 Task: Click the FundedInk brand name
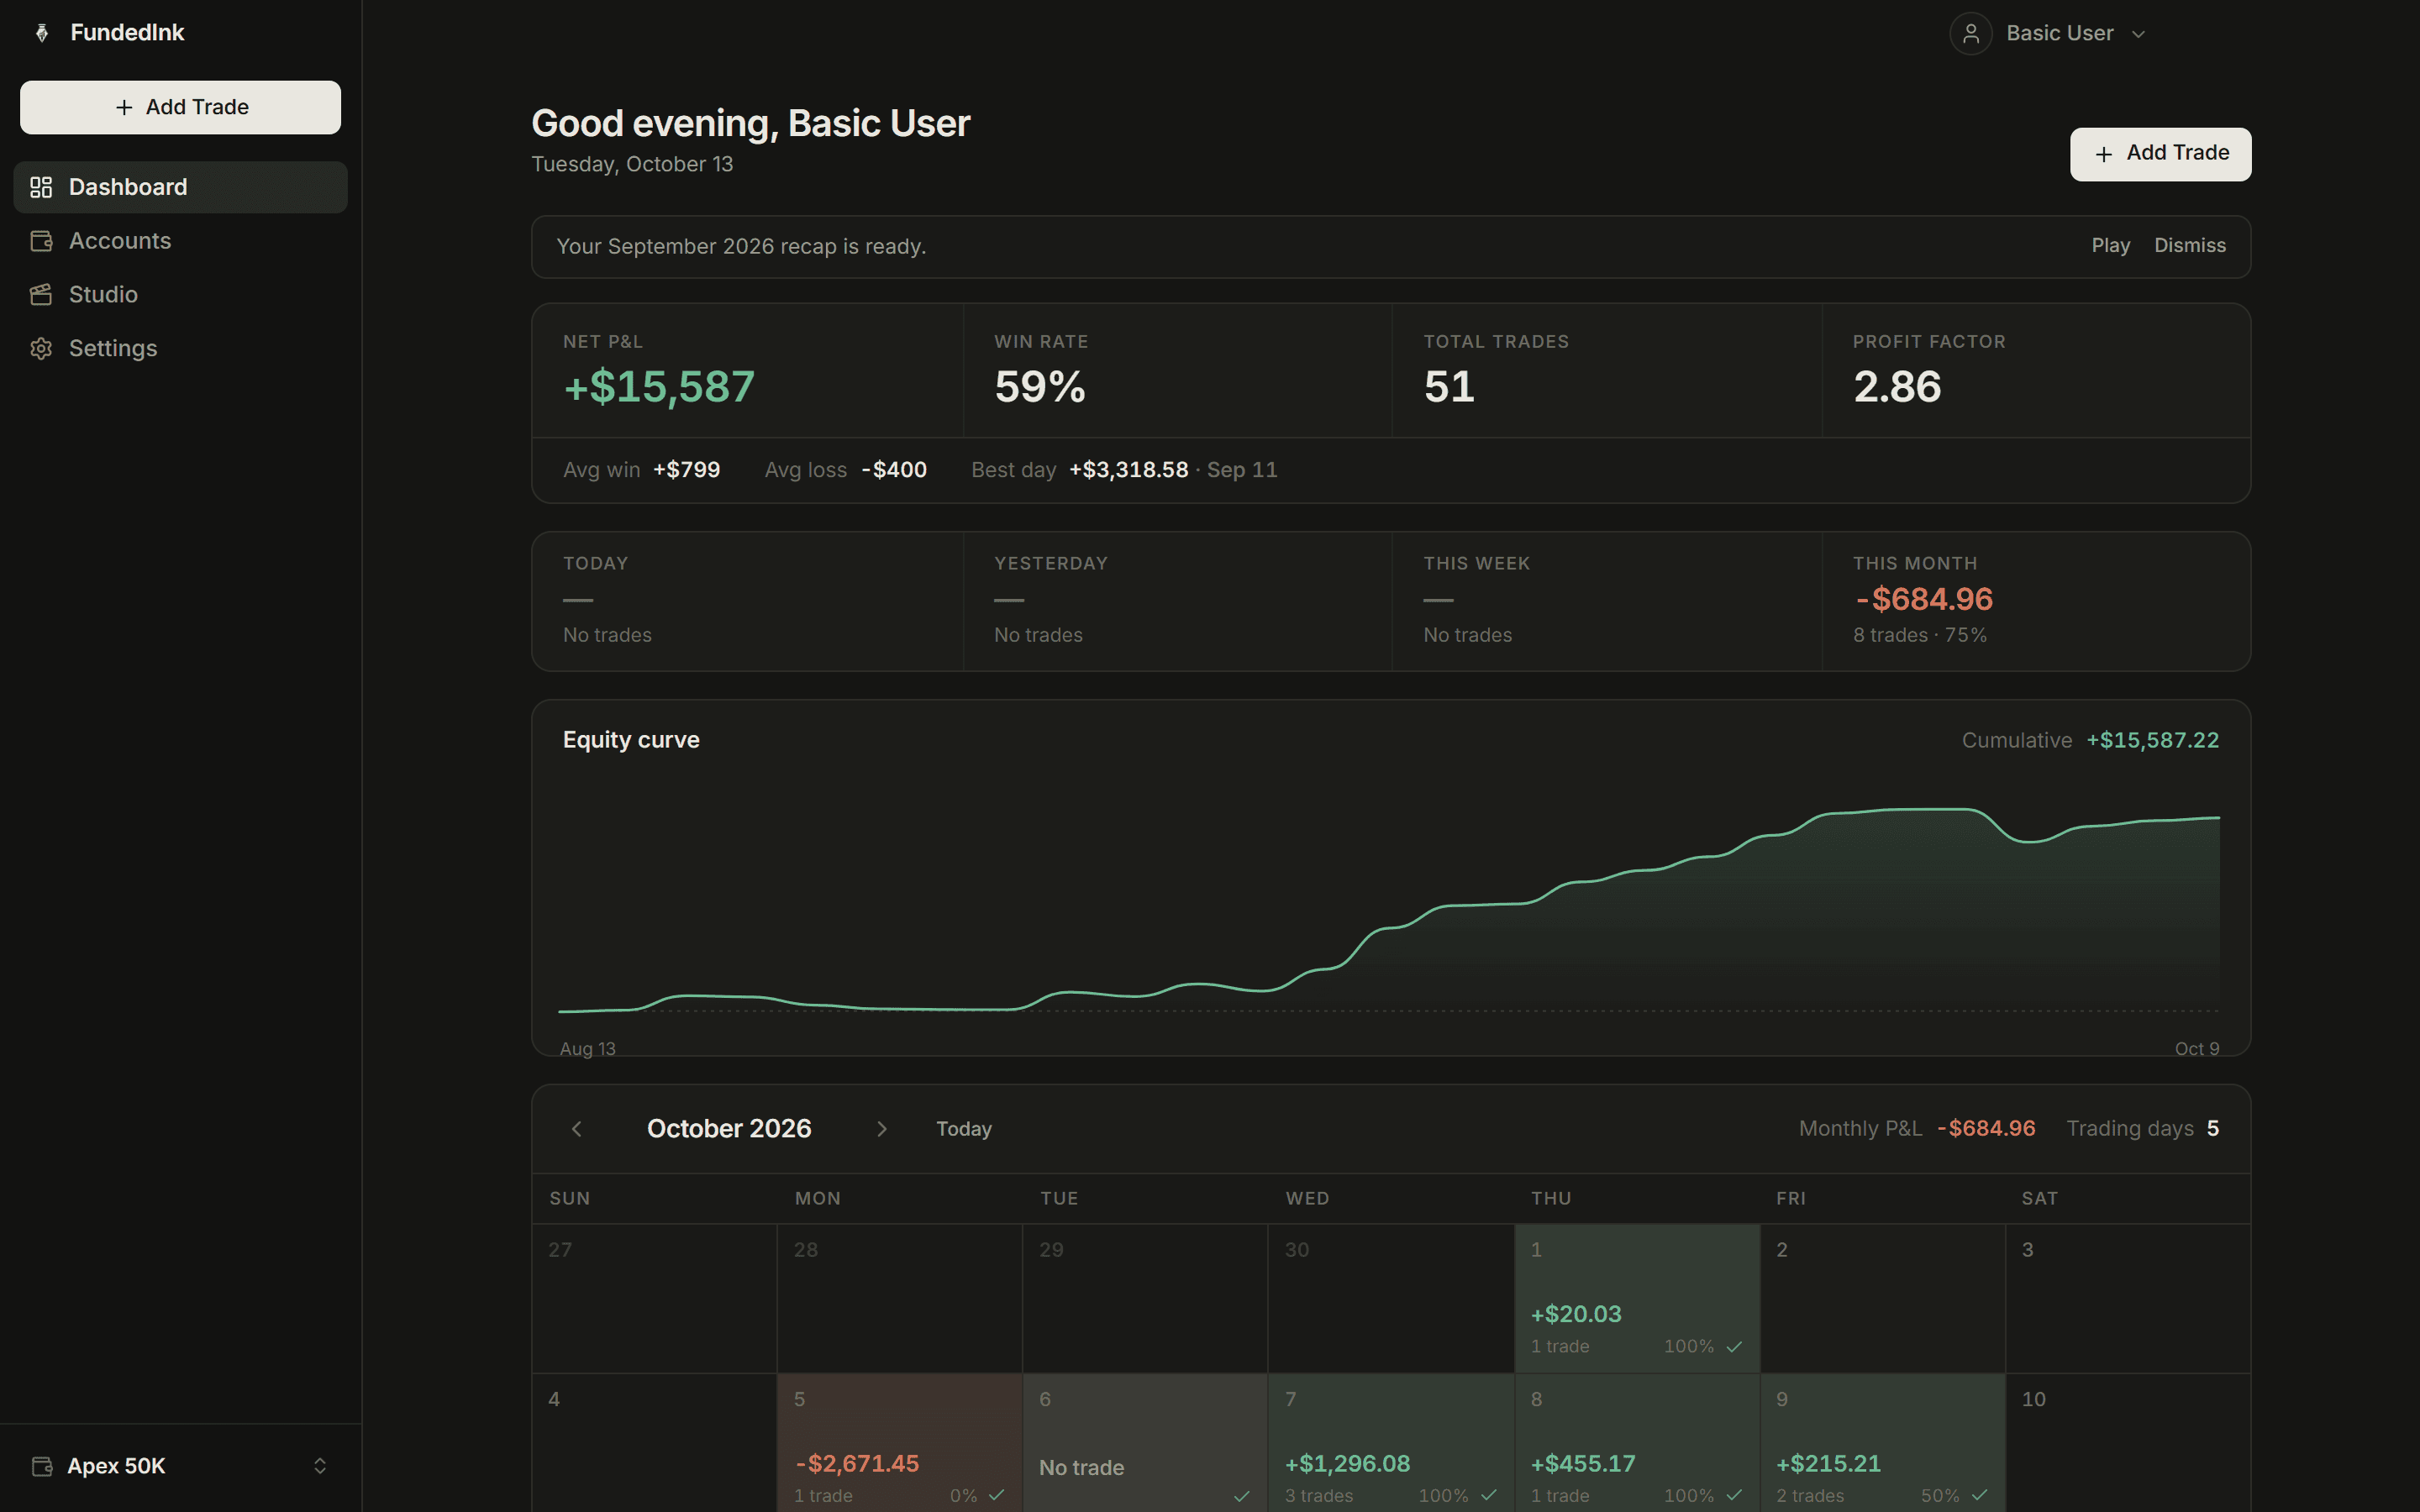tap(127, 33)
